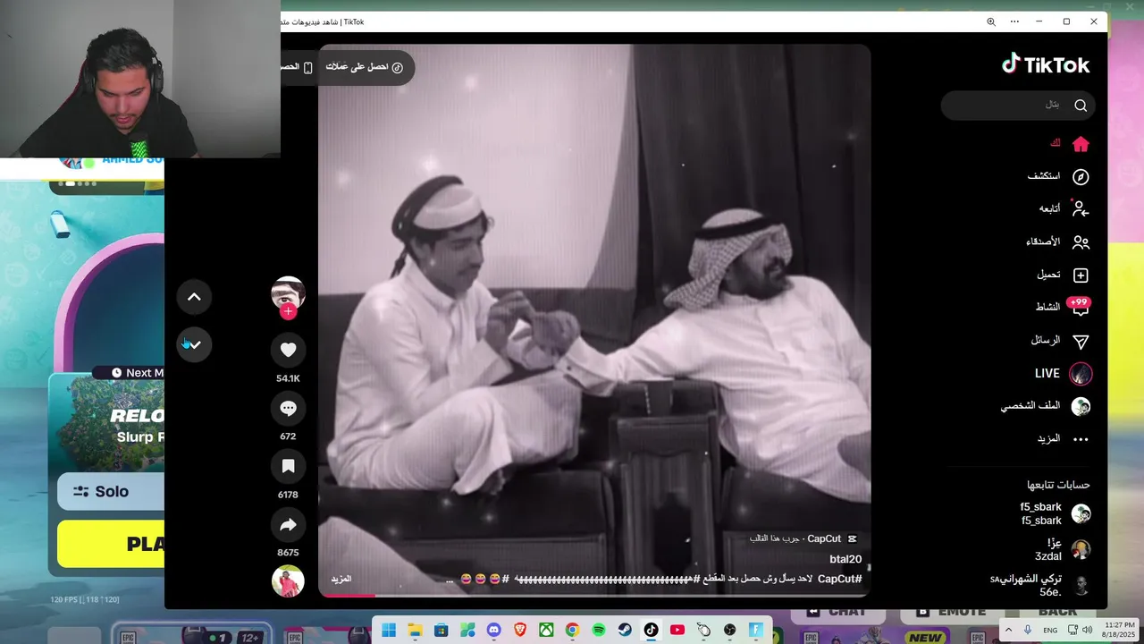Share the video with the arrow icon
The width and height of the screenshot is (1144, 644).
pyautogui.click(x=288, y=525)
